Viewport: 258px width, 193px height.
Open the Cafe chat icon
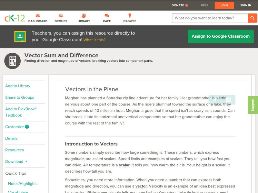(x=107, y=16)
